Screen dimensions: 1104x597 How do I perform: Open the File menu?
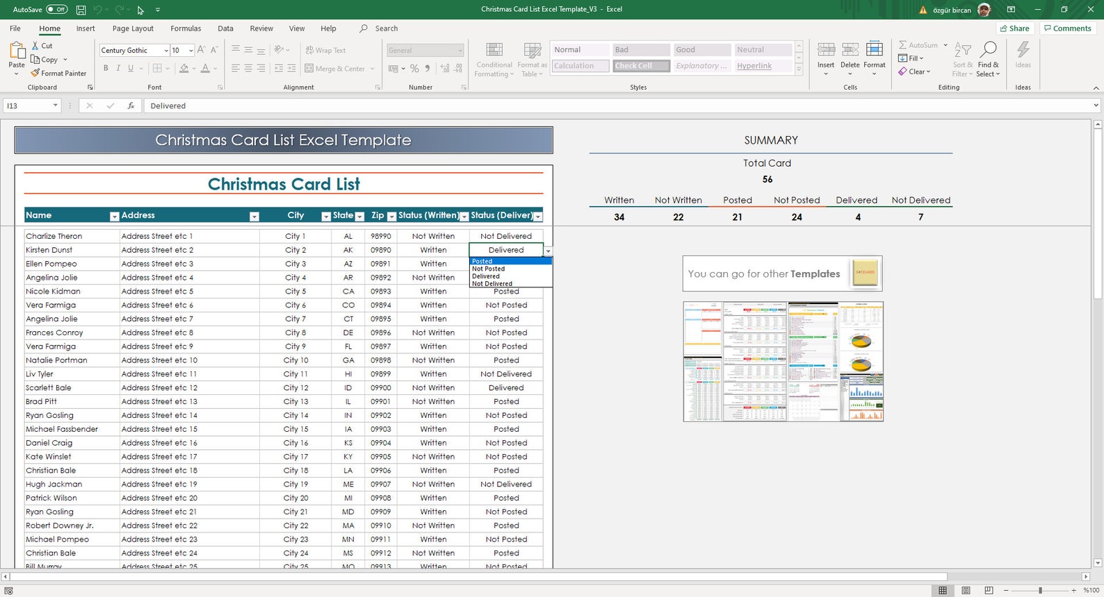click(15, 28)
